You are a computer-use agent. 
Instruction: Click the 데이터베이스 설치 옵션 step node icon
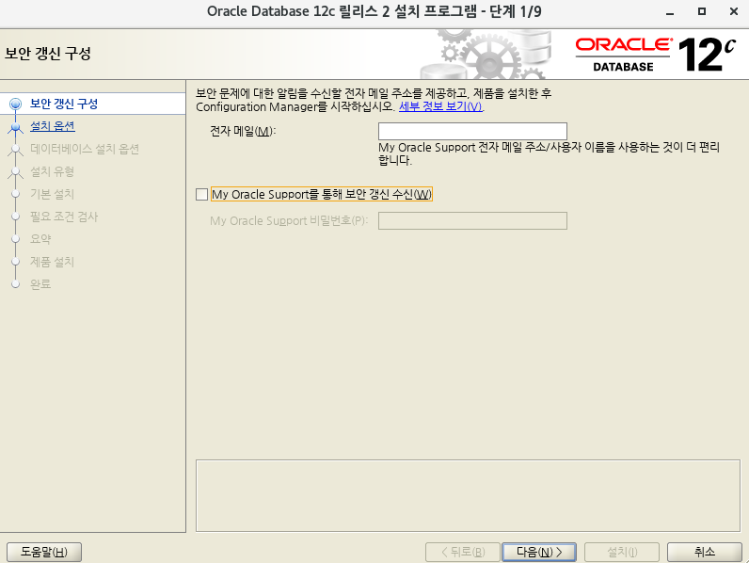pos(15,149)
